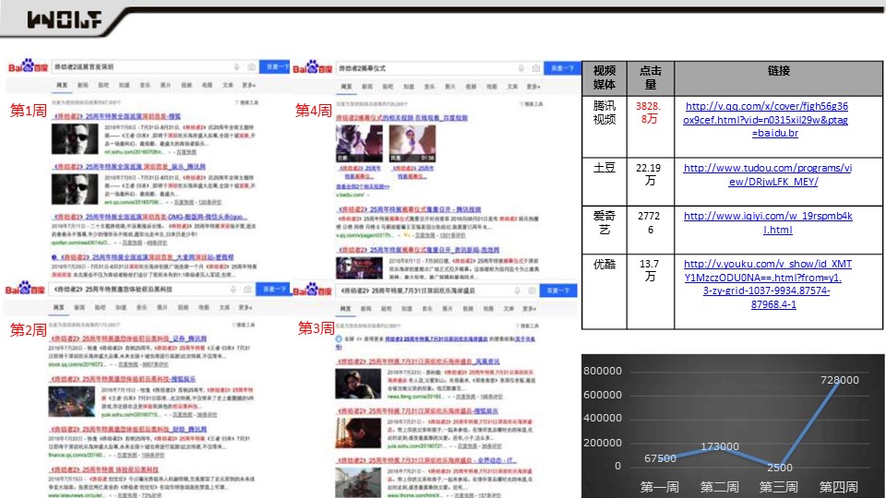Click the Baidu logo in the 第3周 panel
The height and width of the screenshot is (498, 886).
tap(313, 290)
